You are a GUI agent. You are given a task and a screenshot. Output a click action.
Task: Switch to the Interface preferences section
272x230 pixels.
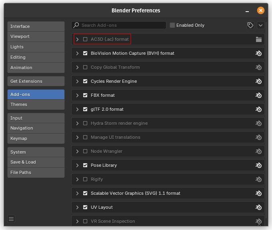36,26
